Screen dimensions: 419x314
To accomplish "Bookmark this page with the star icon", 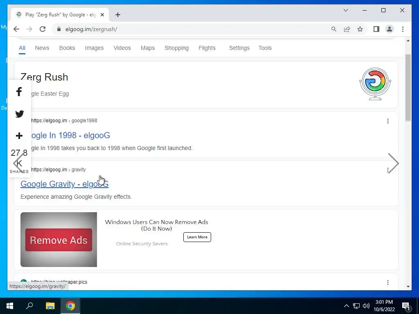I will pos(360,29).
